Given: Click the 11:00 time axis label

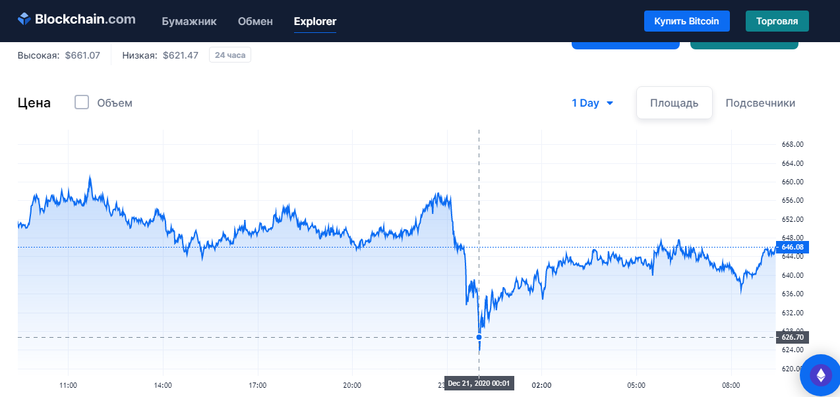Looking at the screenshot, I should [69, 385].
